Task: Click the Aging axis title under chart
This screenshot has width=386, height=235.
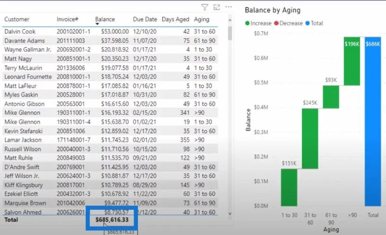Action: (331, 230)
